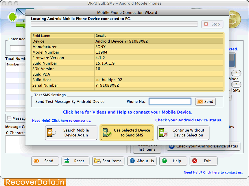Open the Check your Android Device status link
This screenshot has height=186, width=249.
pos(189,120)
